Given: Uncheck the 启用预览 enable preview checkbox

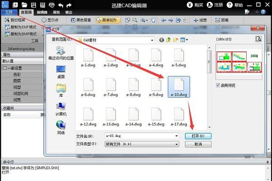Looking at the screenshot, I should tap(218, 85).
